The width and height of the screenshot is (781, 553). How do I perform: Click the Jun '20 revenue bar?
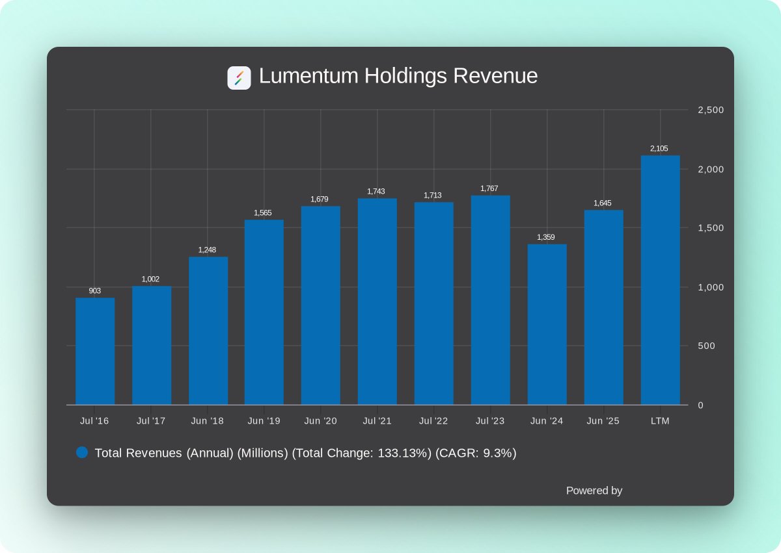click(321, 305)
